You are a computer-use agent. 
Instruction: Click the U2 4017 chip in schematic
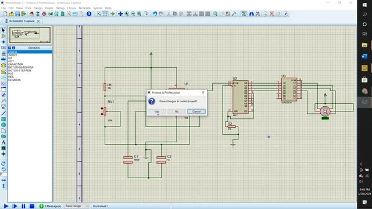(x=241, y=97)
